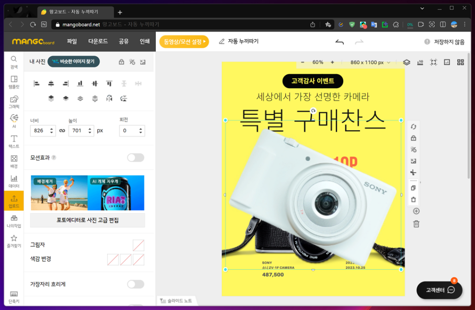Open the 템플릿 templates sidebar panel
475x310 pixels.
coord(14,82)
